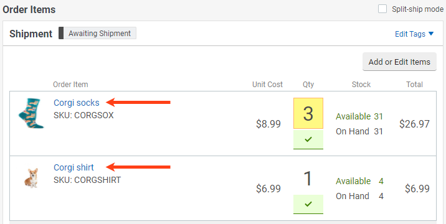
Task: Click green checkmark under Corgi shirt quantity
Action: pos(308,204)
